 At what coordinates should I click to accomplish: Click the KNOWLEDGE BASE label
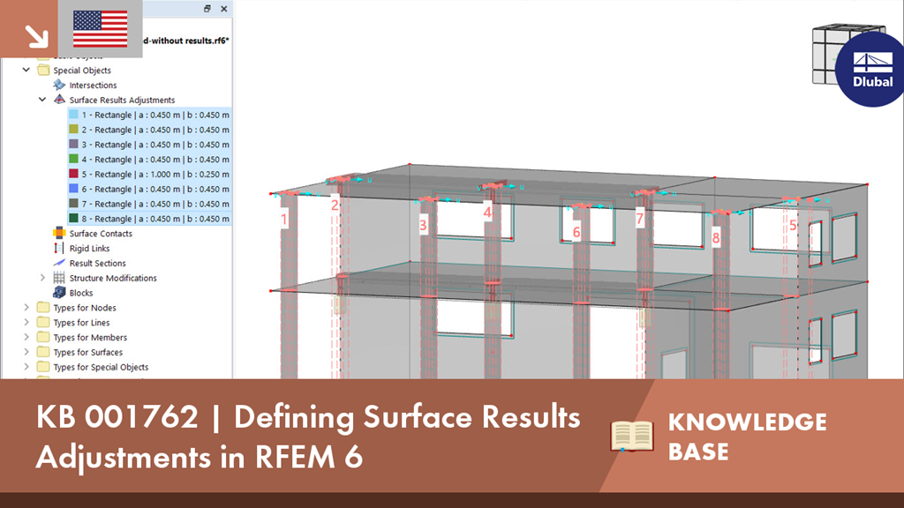(747, 437)
